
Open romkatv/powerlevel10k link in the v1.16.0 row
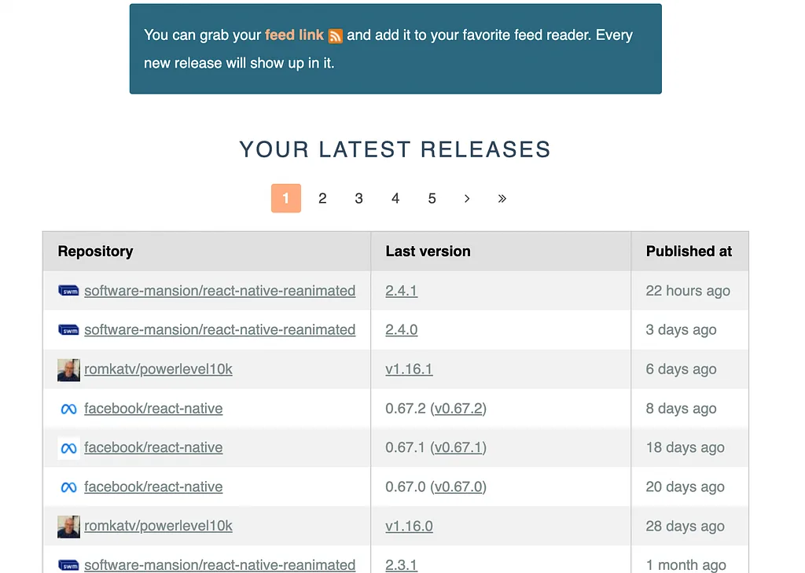158,526
